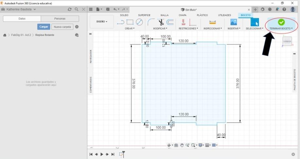Expand the MODIFICAR menu
The image size is (300, 159).
coord(160,28)
